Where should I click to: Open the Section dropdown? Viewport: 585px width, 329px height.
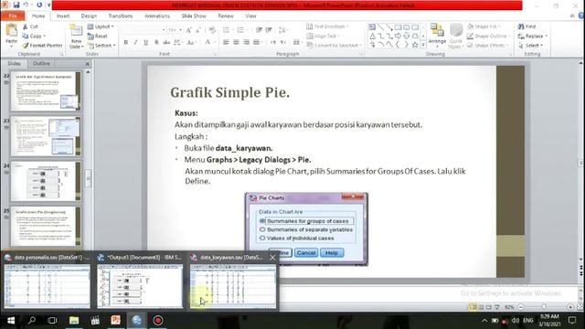(101, 45)
